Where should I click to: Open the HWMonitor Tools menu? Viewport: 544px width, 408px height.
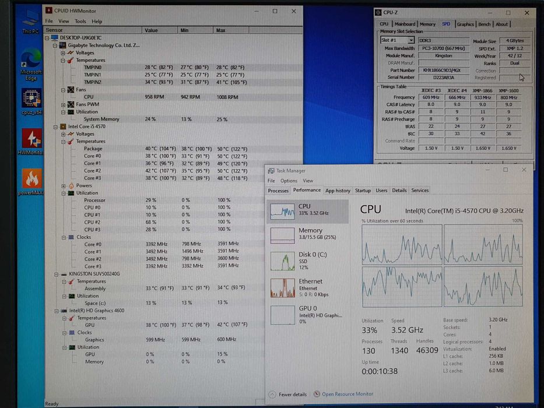[80, 21]
